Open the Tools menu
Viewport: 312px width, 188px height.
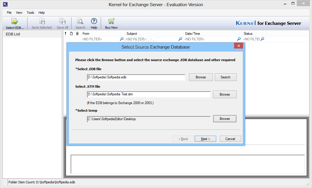point(30,13)
